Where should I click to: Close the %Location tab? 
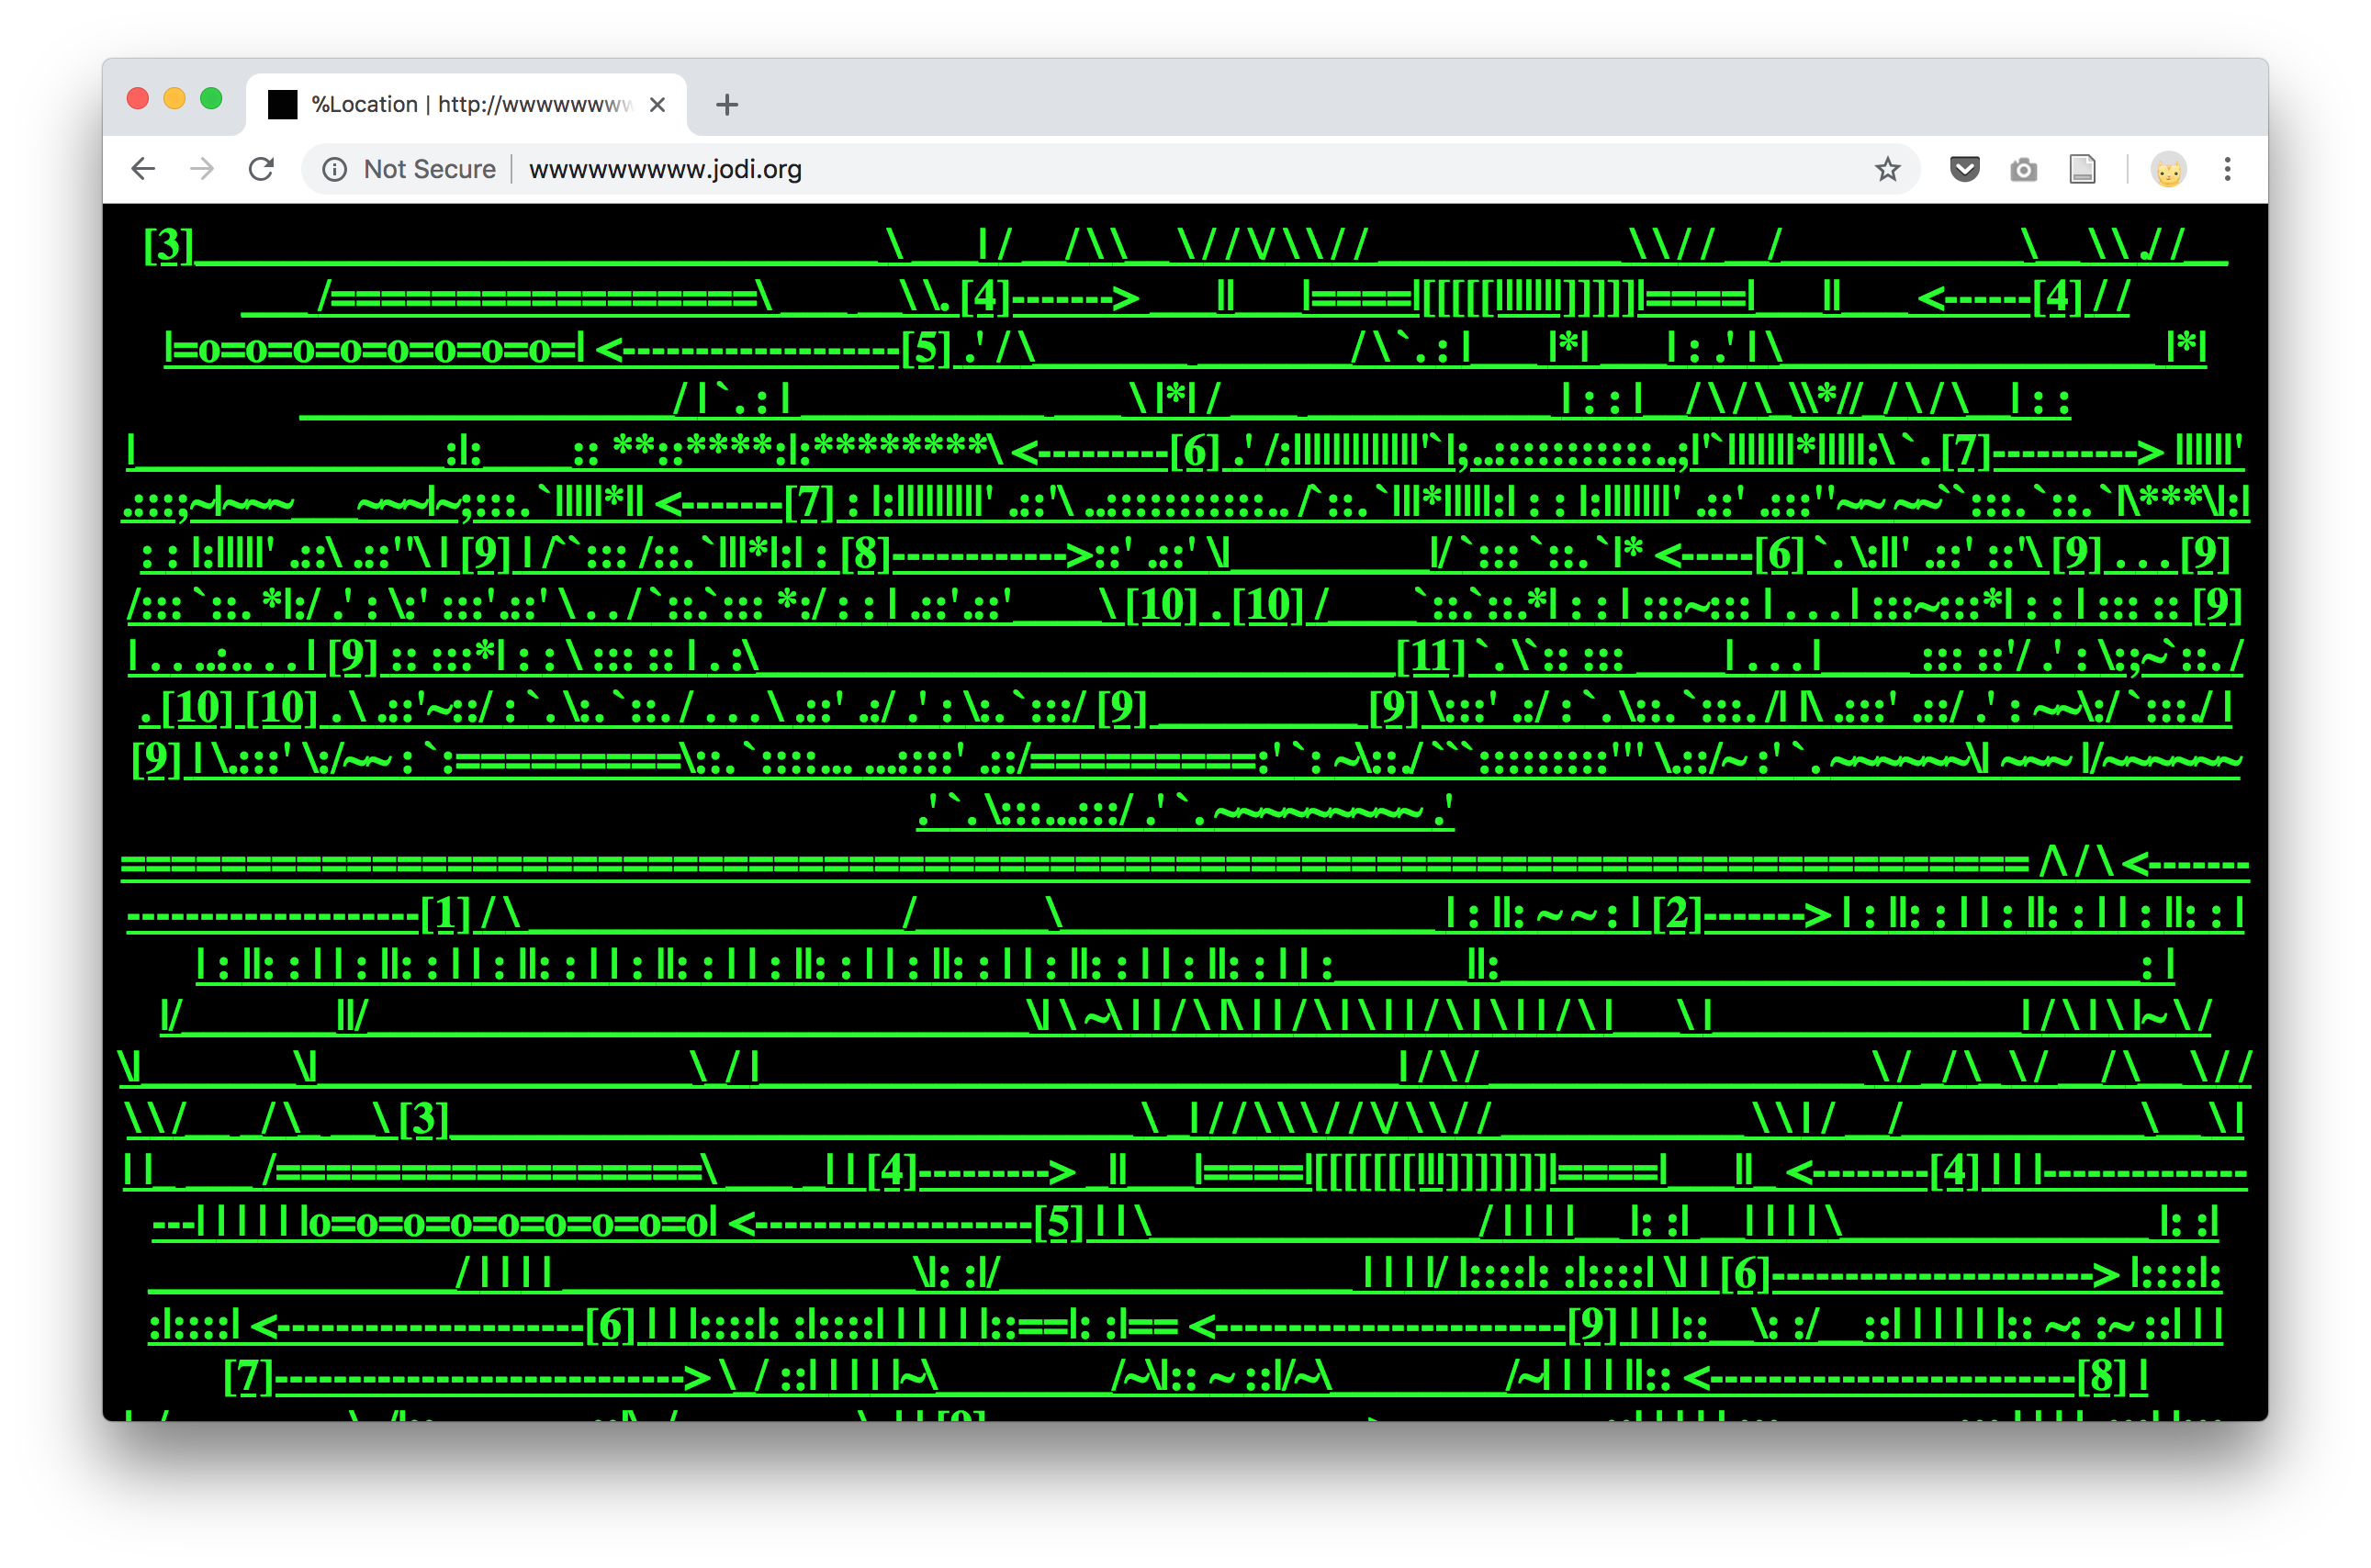coord(657,104)
